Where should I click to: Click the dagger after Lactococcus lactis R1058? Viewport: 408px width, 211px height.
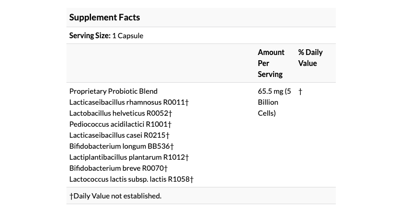[191, 179]
